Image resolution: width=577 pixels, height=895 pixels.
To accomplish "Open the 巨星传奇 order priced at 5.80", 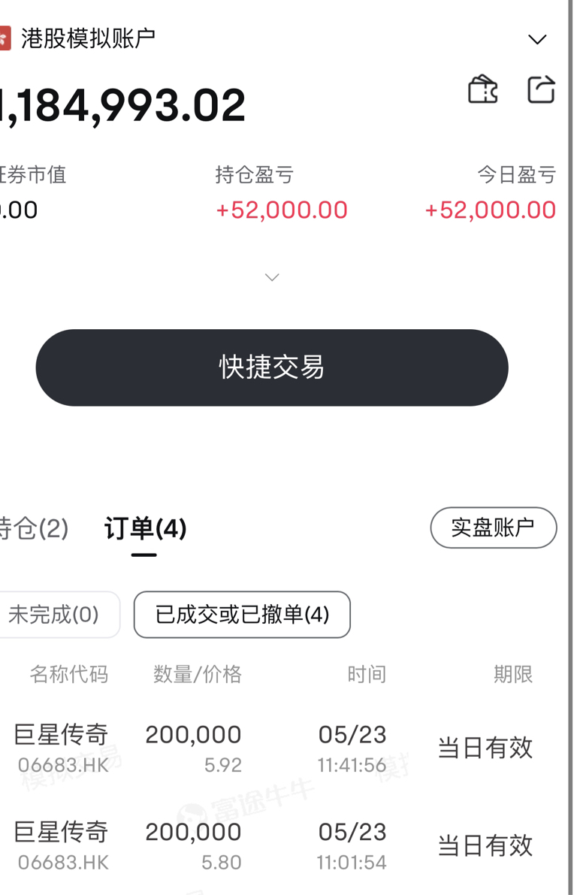I will pyautogui.click(x=274, y=846).
